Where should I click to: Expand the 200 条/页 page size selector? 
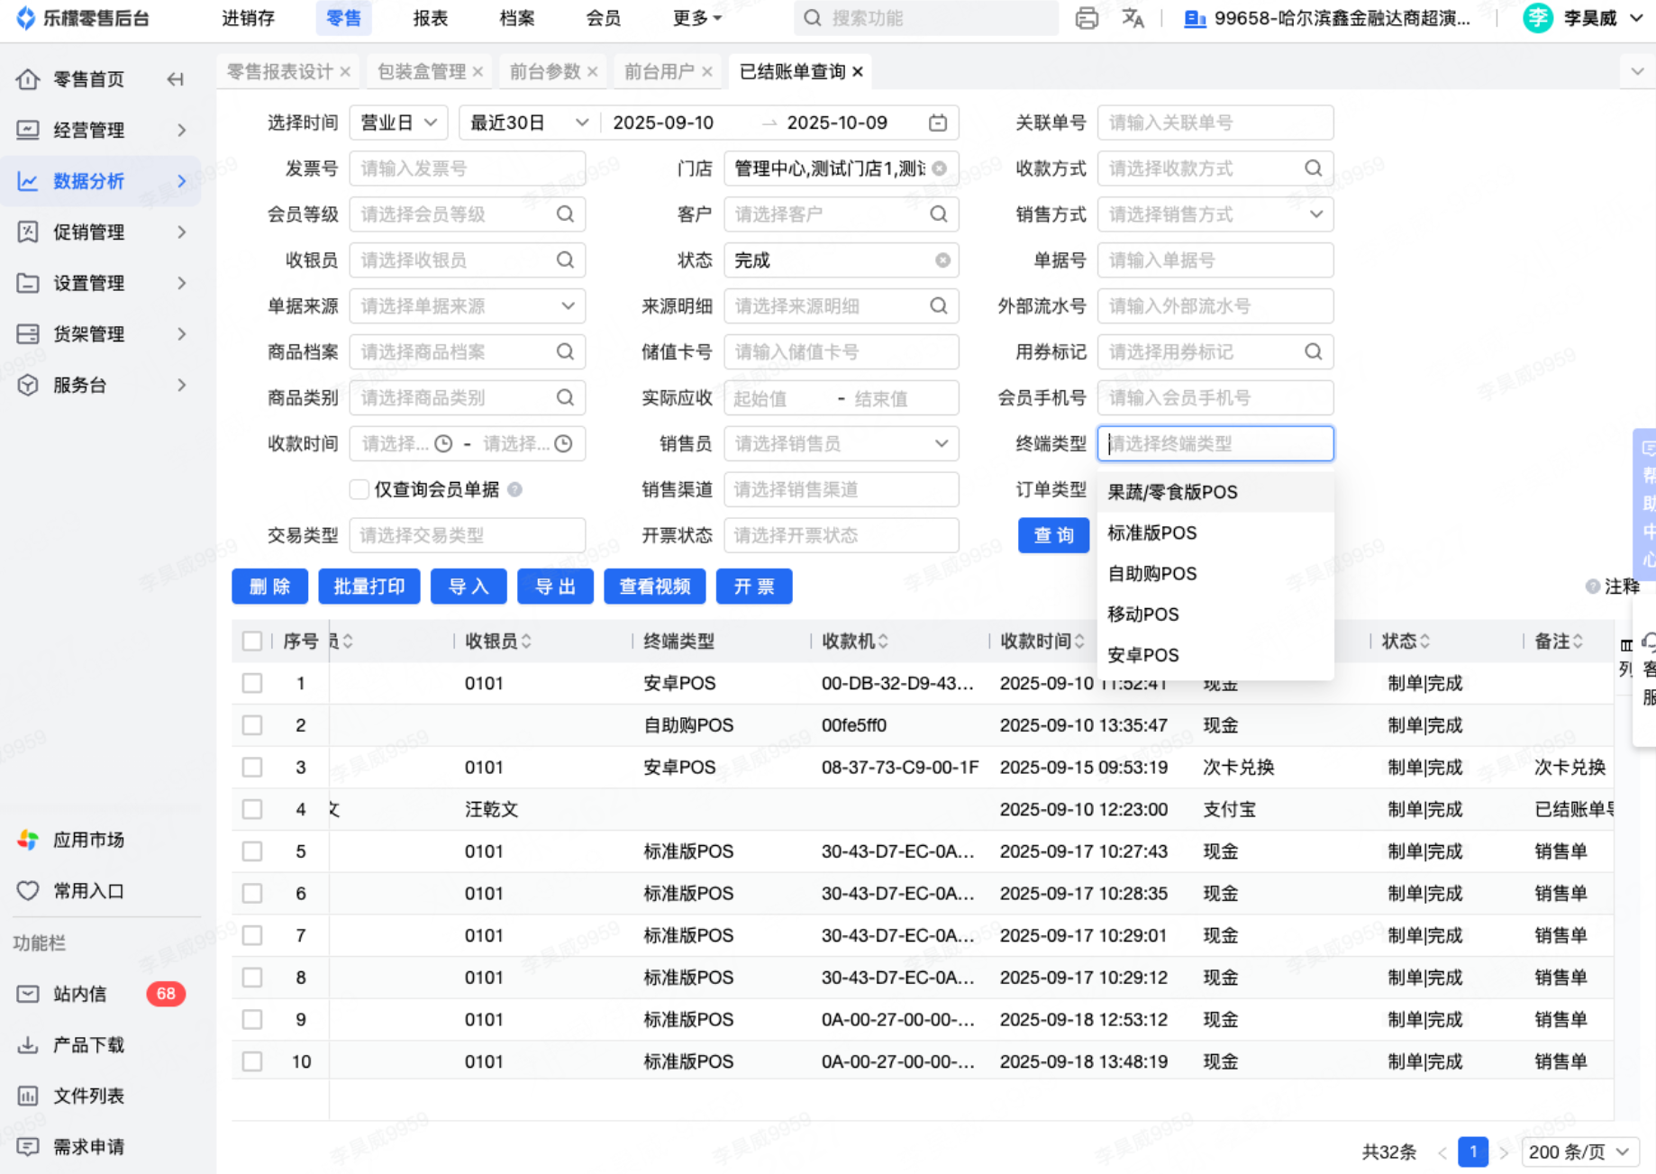coord(1579,1151)
